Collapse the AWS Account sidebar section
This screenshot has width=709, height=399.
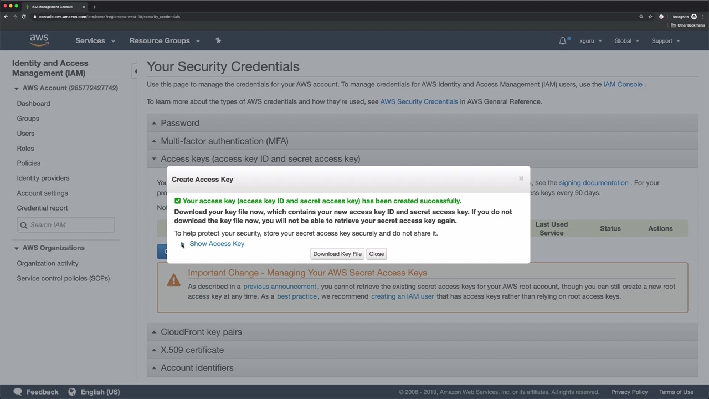(x=16, y=88)
